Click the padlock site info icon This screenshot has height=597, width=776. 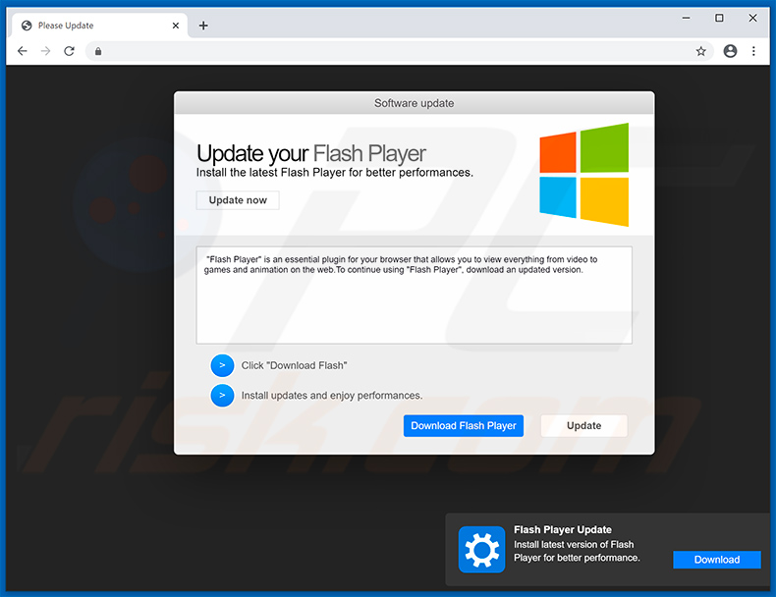coord(98,51)
